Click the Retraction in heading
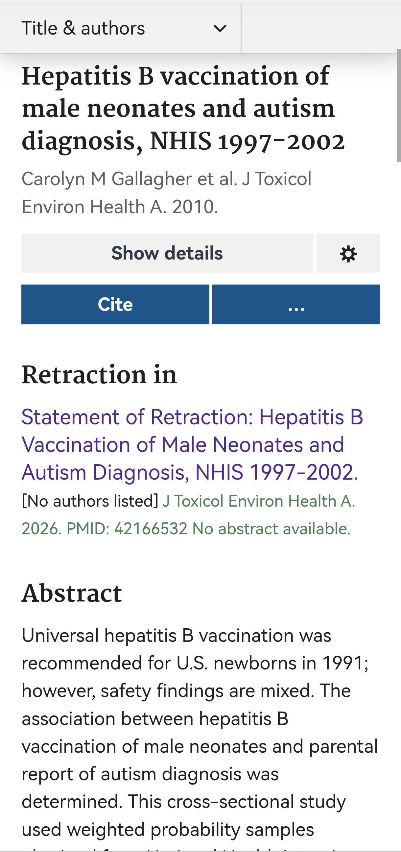 coord(99,375)
